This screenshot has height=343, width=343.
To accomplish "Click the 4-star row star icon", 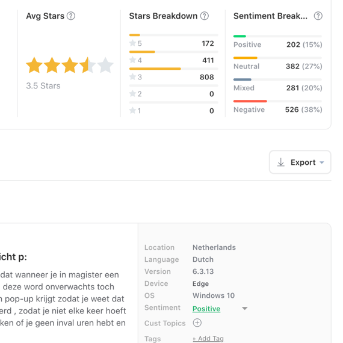I will 132,60.
